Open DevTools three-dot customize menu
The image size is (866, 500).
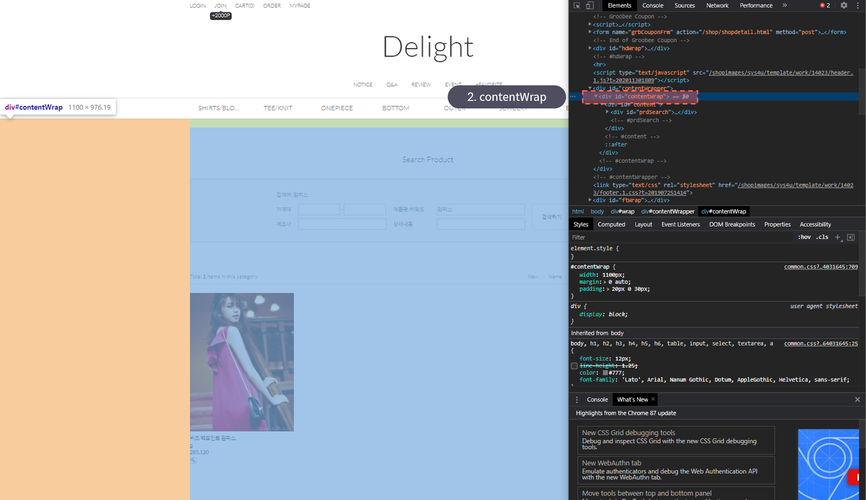(x=858, y=5)
